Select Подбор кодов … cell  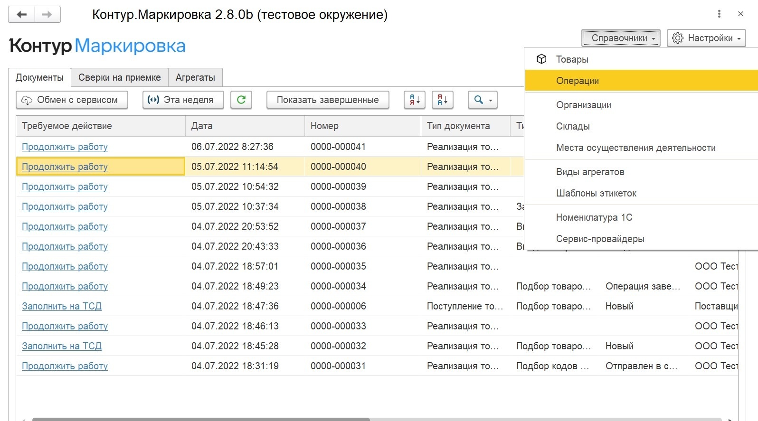point(555,366)
